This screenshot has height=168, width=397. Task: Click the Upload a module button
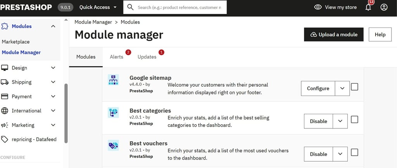tap(333, 34)
